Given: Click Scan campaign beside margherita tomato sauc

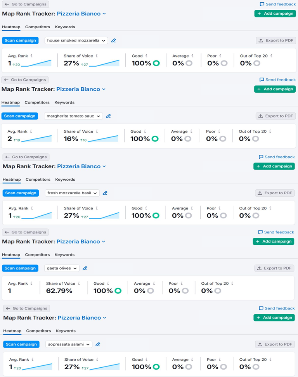Looking at the screenshot, I should (x=20, y=116).
